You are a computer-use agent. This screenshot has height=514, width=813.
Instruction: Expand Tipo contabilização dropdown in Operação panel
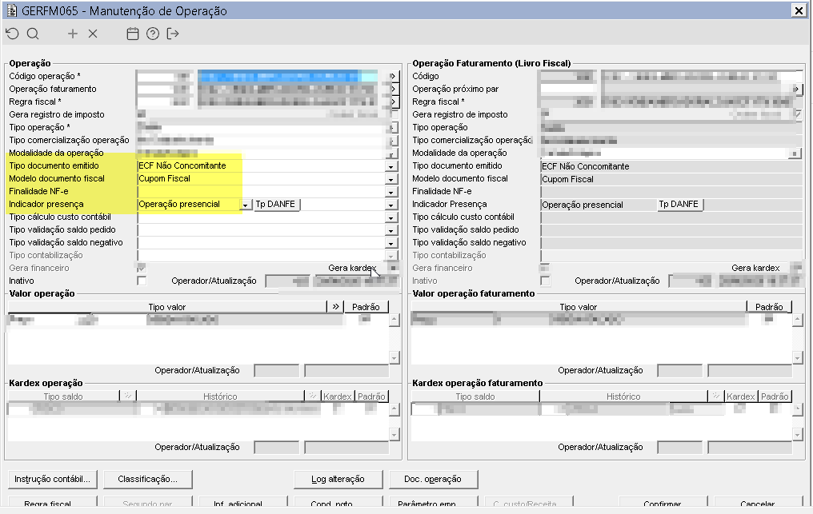(391, 256)
